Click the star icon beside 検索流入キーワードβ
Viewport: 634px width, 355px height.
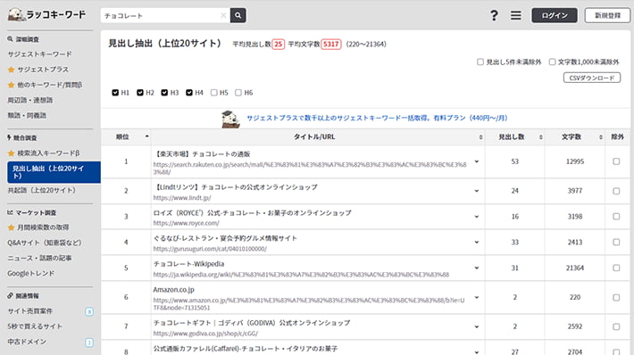(12, 153)
